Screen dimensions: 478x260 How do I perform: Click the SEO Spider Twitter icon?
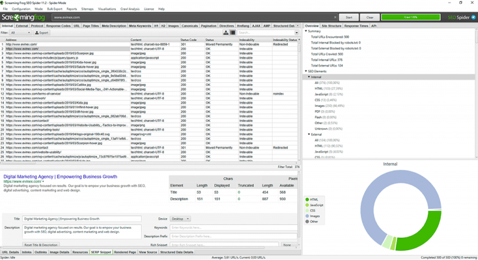click(x=474, y=17)
